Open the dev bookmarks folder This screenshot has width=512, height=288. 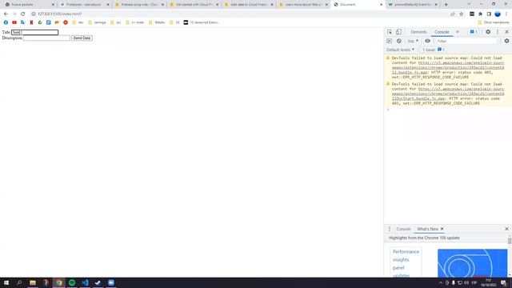tap(78, 22)
